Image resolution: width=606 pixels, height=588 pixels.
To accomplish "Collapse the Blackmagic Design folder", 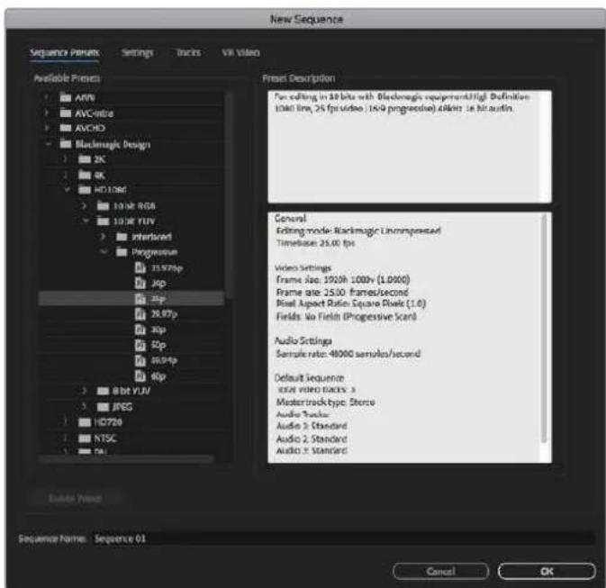I will click(x=49, y=144).
